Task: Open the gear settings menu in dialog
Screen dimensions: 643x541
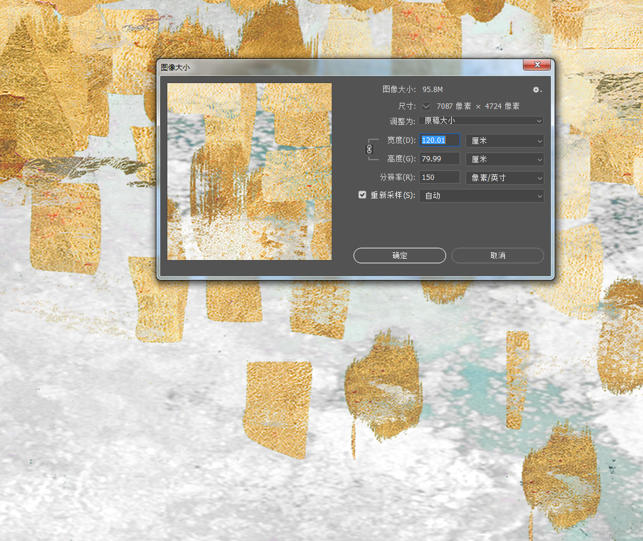Action: (x=537, y=90)
